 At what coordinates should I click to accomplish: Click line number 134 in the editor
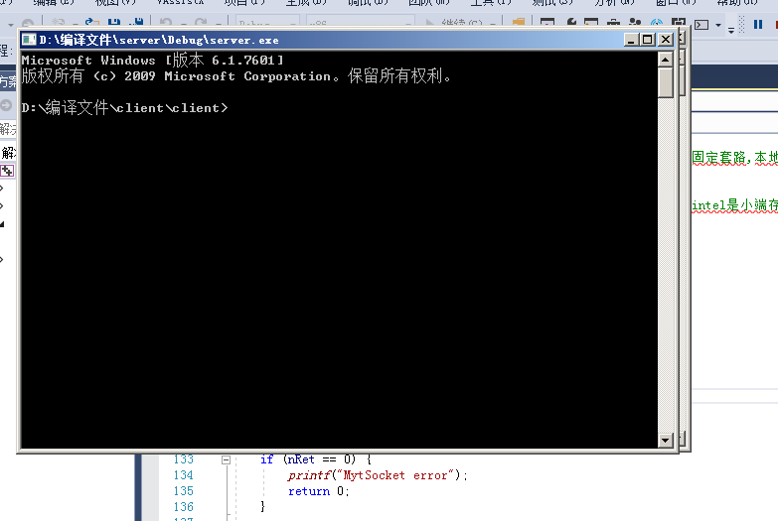coord(183,475)
